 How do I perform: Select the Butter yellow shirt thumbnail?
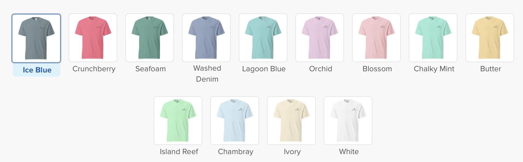click(490, 38)
